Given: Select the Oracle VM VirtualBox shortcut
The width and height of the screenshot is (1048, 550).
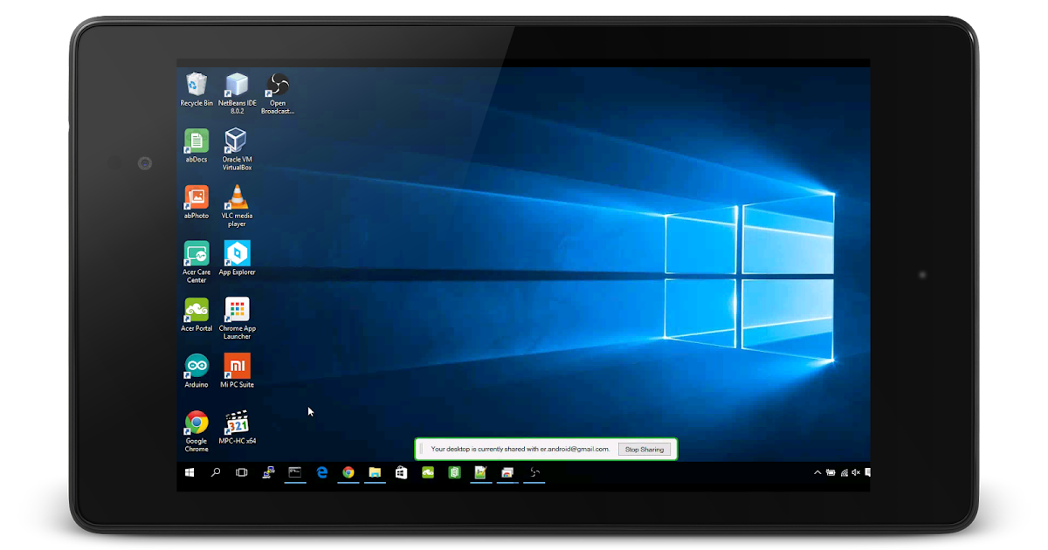Looking at the screenshot, I should point(237,149).
